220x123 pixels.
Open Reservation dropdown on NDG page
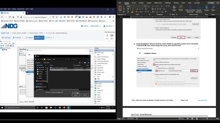[x=96, y=26]
